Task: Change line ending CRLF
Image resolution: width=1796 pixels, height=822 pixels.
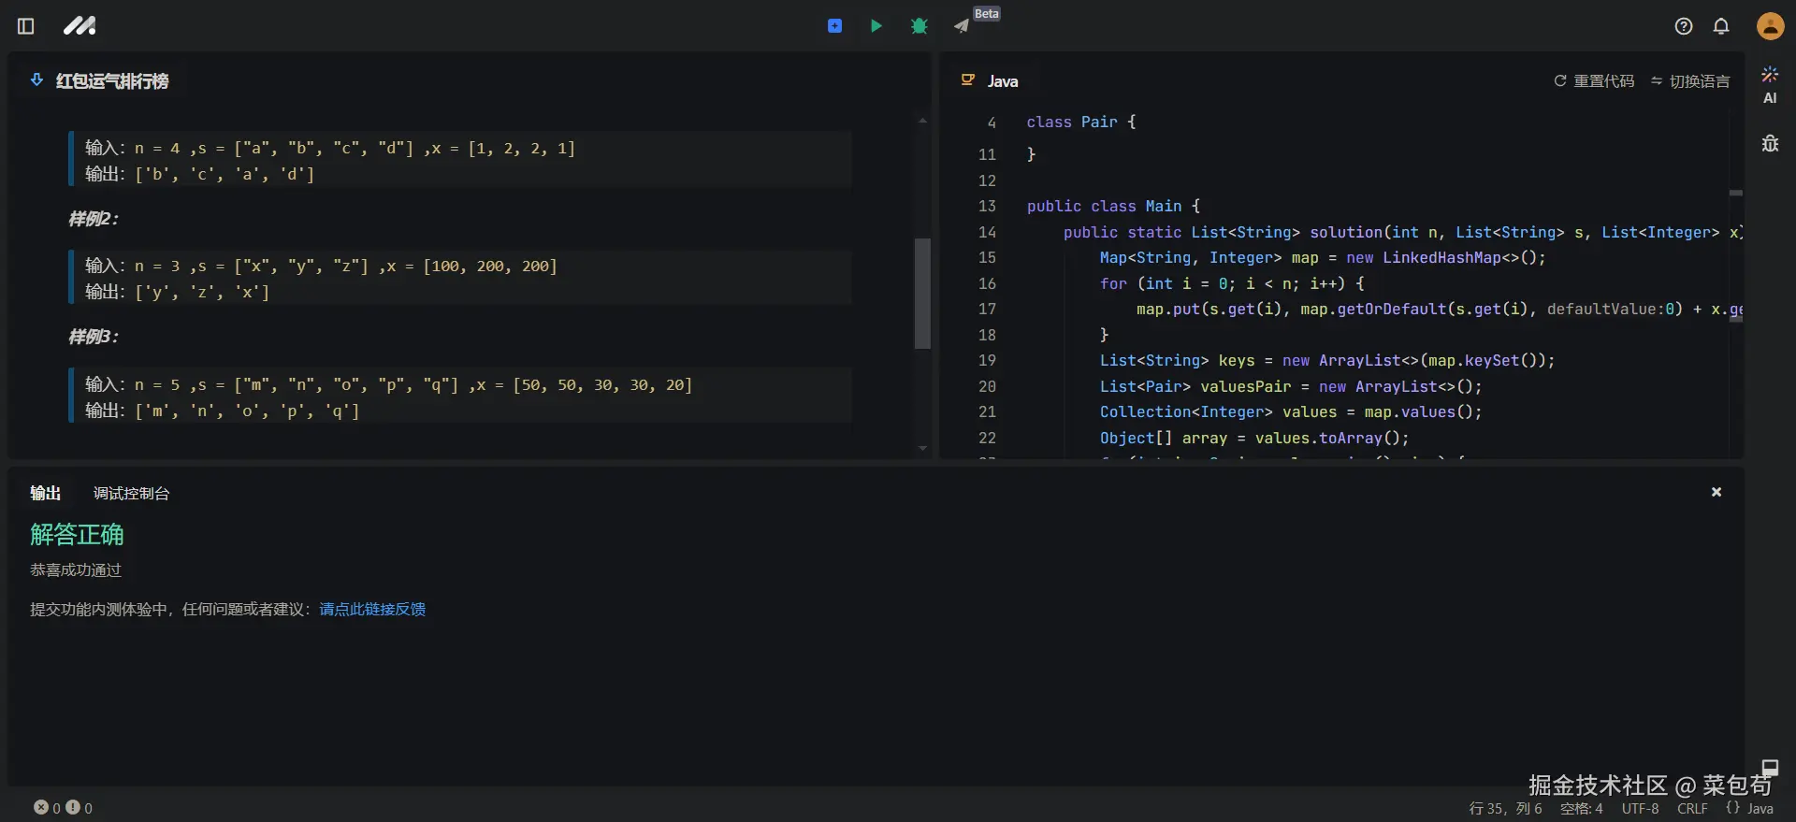Action: 1692,808
